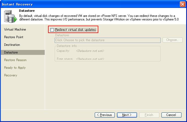Jump to the Ready to Apply step

click(x=15, y=68)
